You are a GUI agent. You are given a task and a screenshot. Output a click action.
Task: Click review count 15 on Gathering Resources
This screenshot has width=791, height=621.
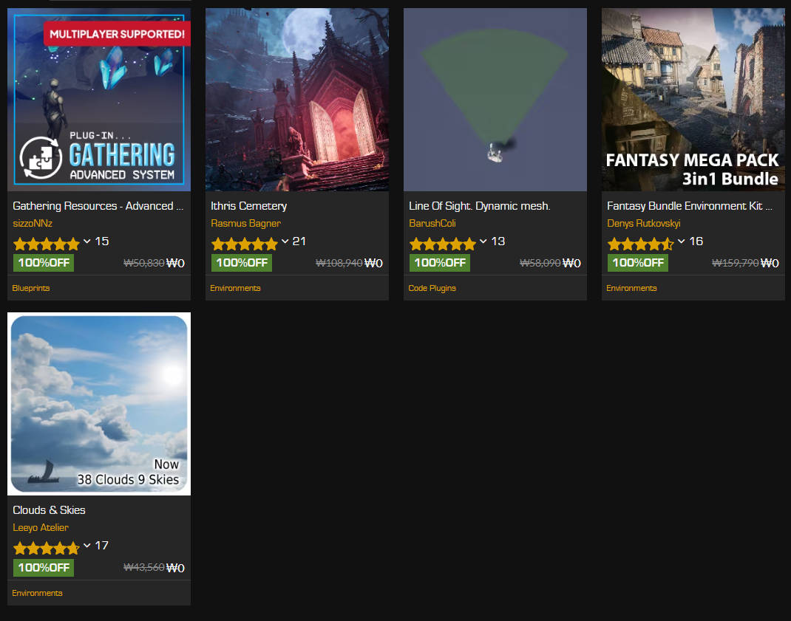click(x=102, y=241)
